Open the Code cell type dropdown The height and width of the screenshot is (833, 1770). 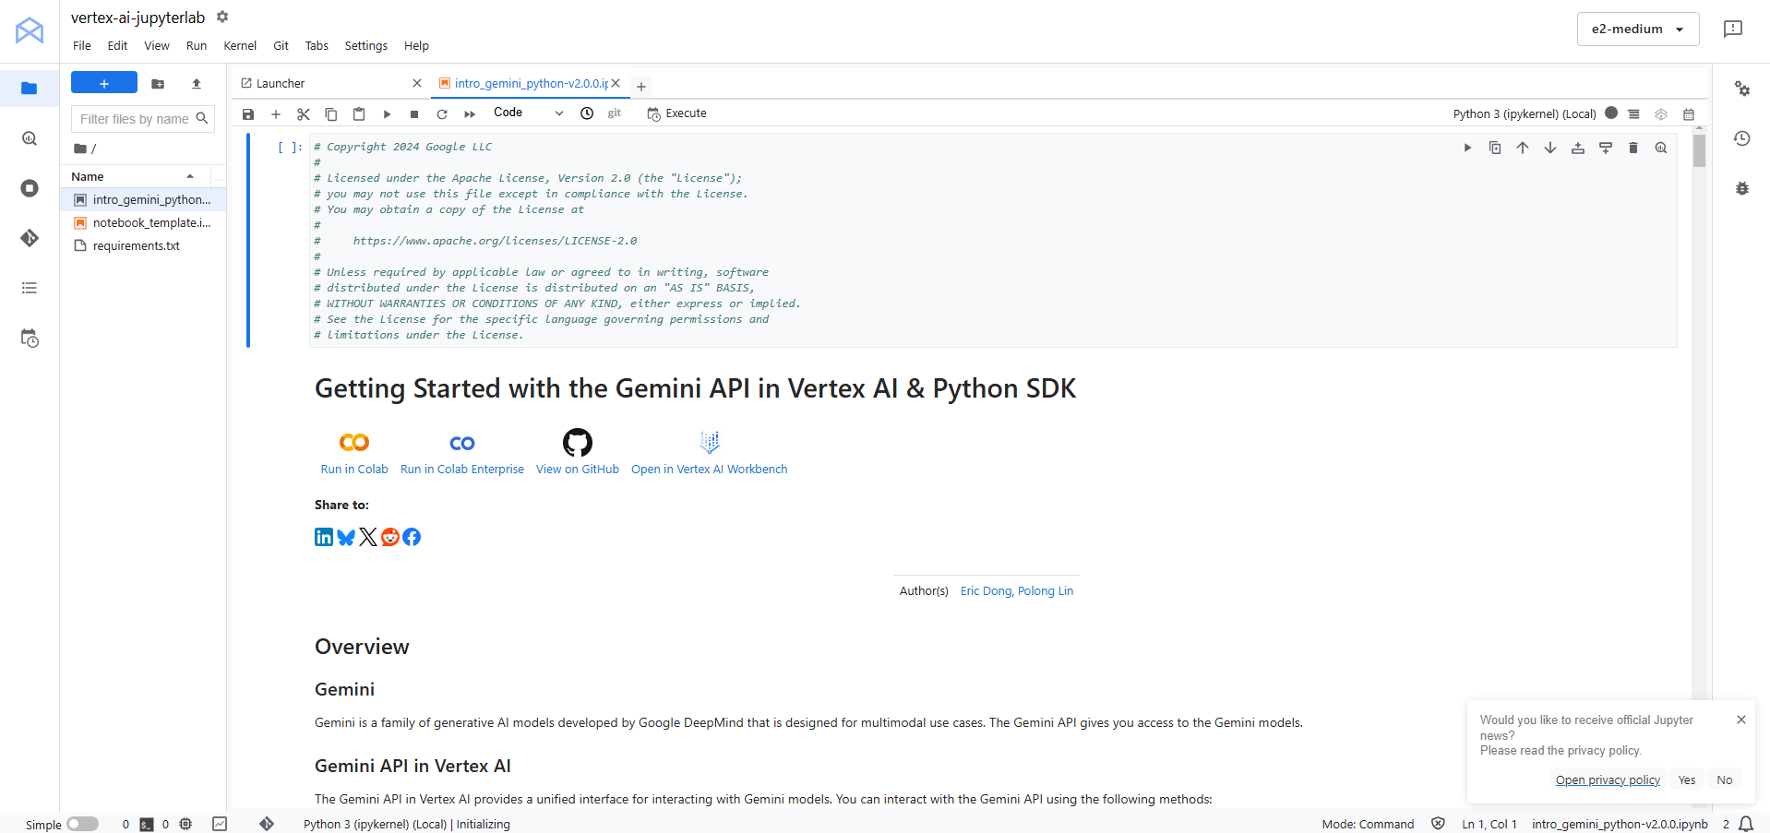pos(528,113)
